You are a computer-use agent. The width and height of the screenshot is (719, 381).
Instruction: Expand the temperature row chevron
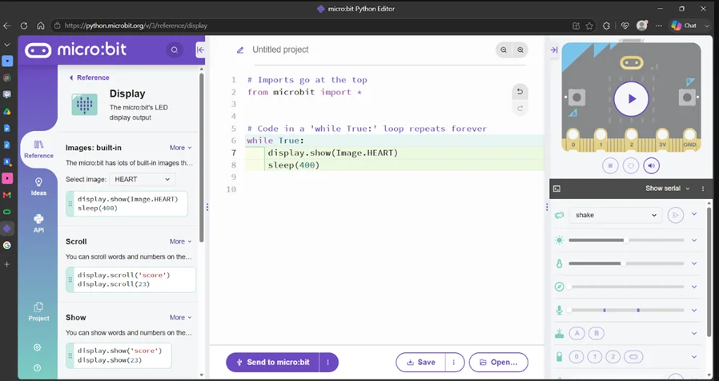tap(694, 264)
